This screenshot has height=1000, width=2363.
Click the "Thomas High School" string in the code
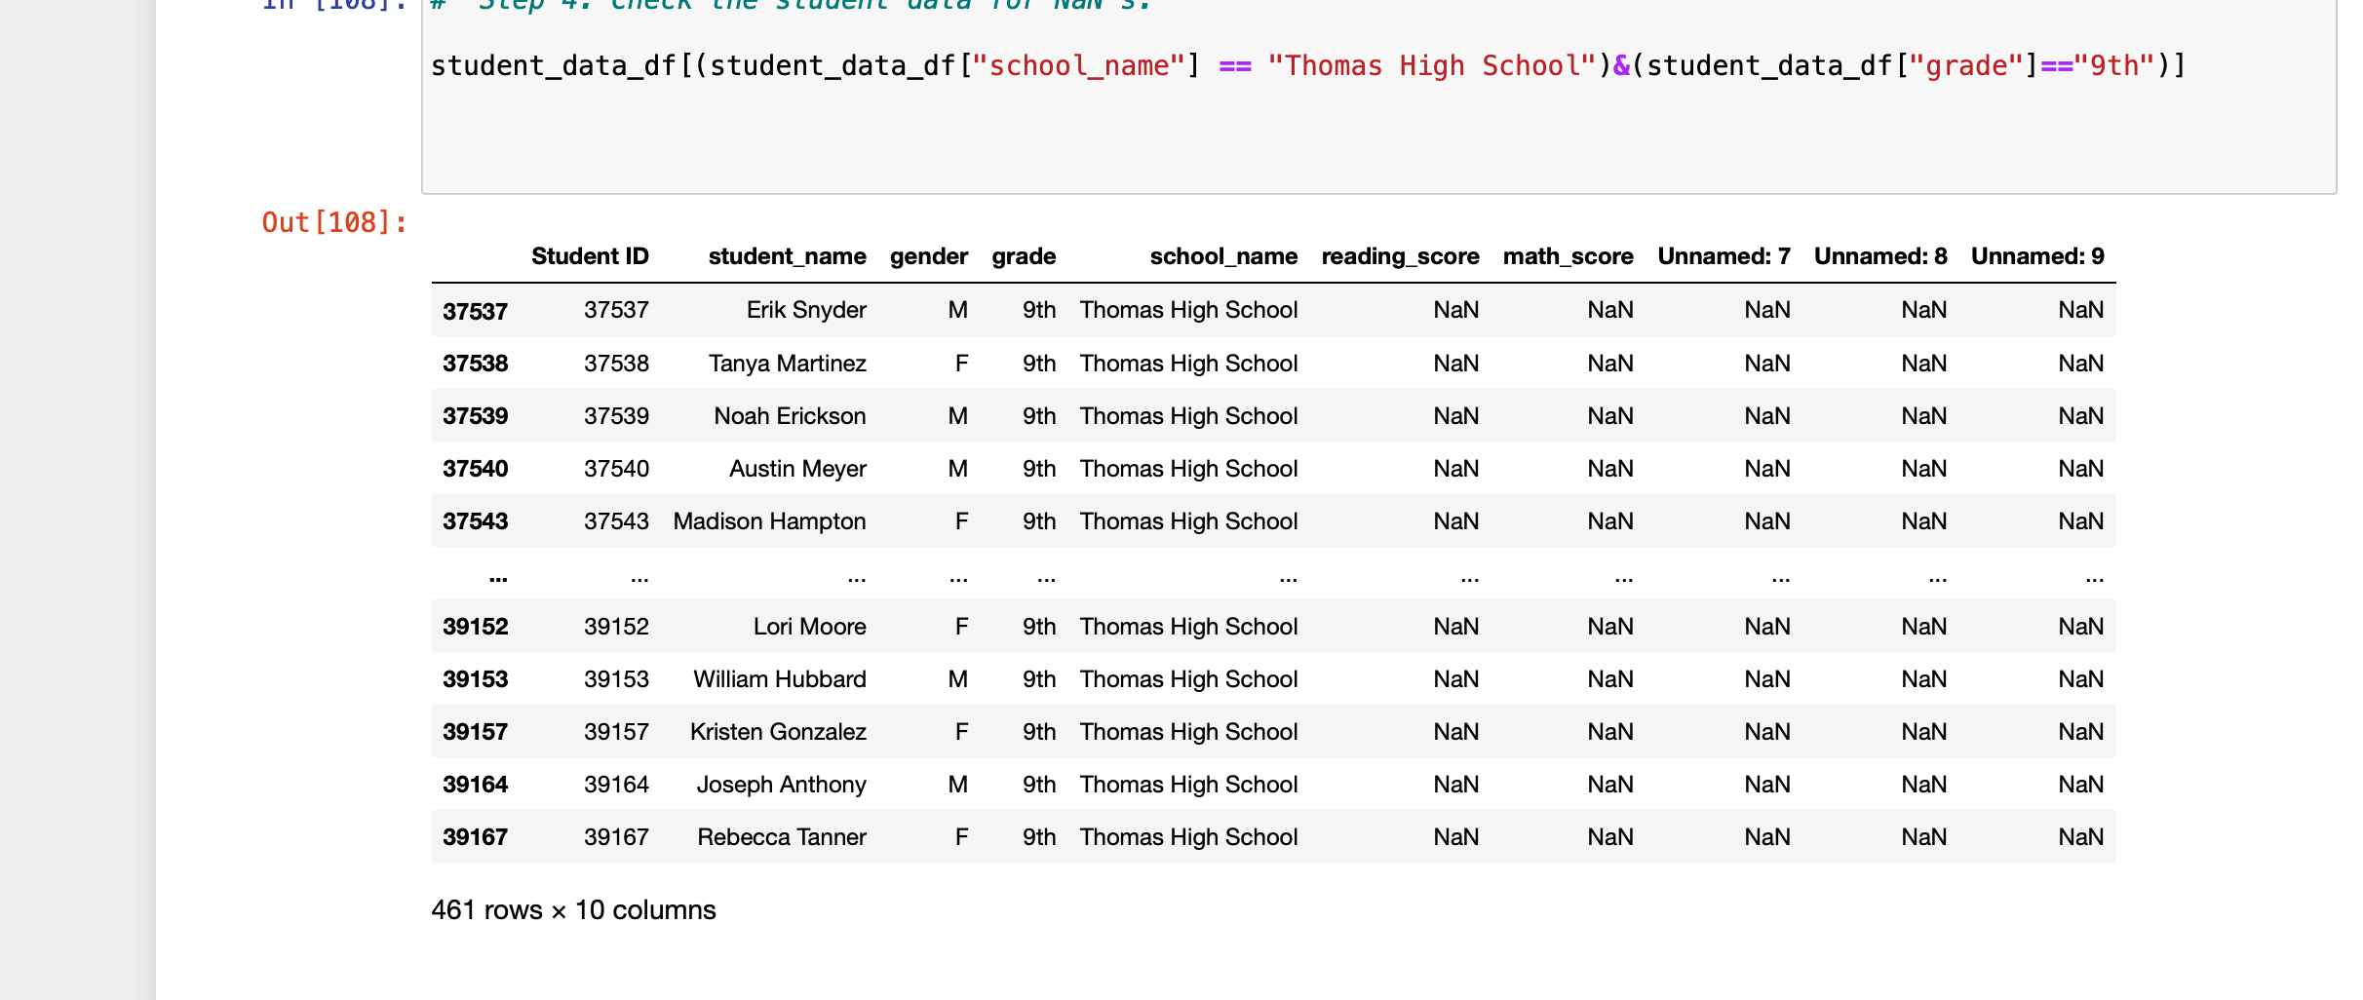[1431, 66]
